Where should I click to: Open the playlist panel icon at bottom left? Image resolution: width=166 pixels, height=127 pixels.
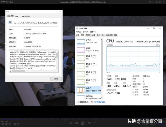(3, 124)
